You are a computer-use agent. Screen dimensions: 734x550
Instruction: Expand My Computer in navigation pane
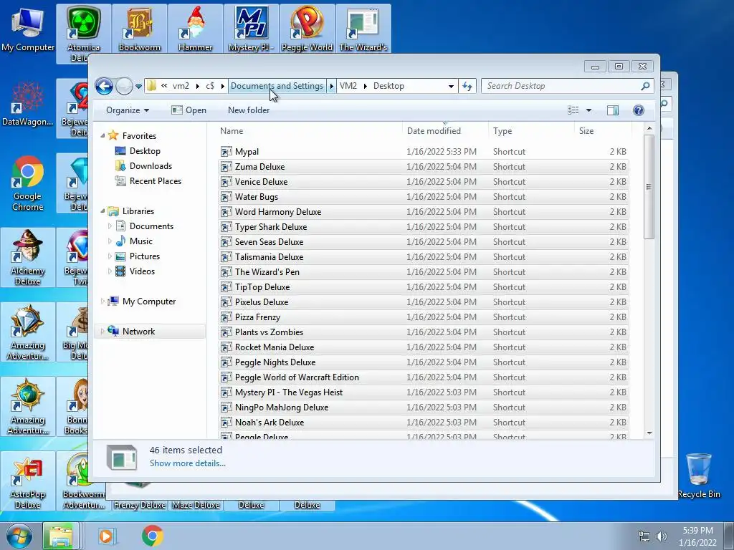click(103, 301)
